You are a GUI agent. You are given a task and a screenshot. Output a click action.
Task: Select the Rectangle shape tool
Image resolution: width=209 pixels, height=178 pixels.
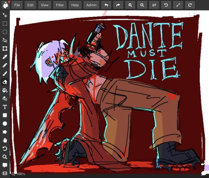[x=5, y=115]
